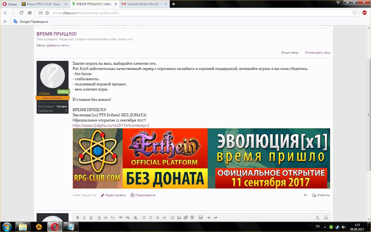Toggle underline formatting in reply editor
This screenshot has width=371, height=232.
coord(91,218)
